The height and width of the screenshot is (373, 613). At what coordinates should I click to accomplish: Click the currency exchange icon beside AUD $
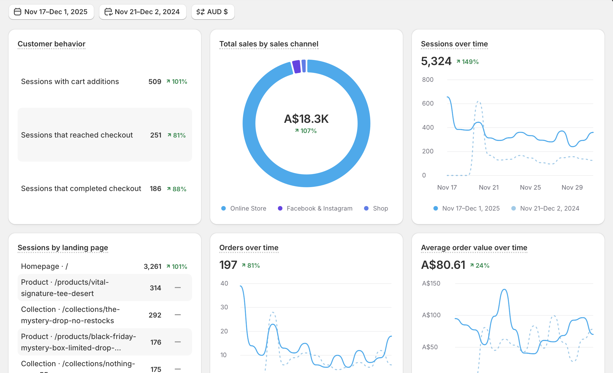point(200,12)
